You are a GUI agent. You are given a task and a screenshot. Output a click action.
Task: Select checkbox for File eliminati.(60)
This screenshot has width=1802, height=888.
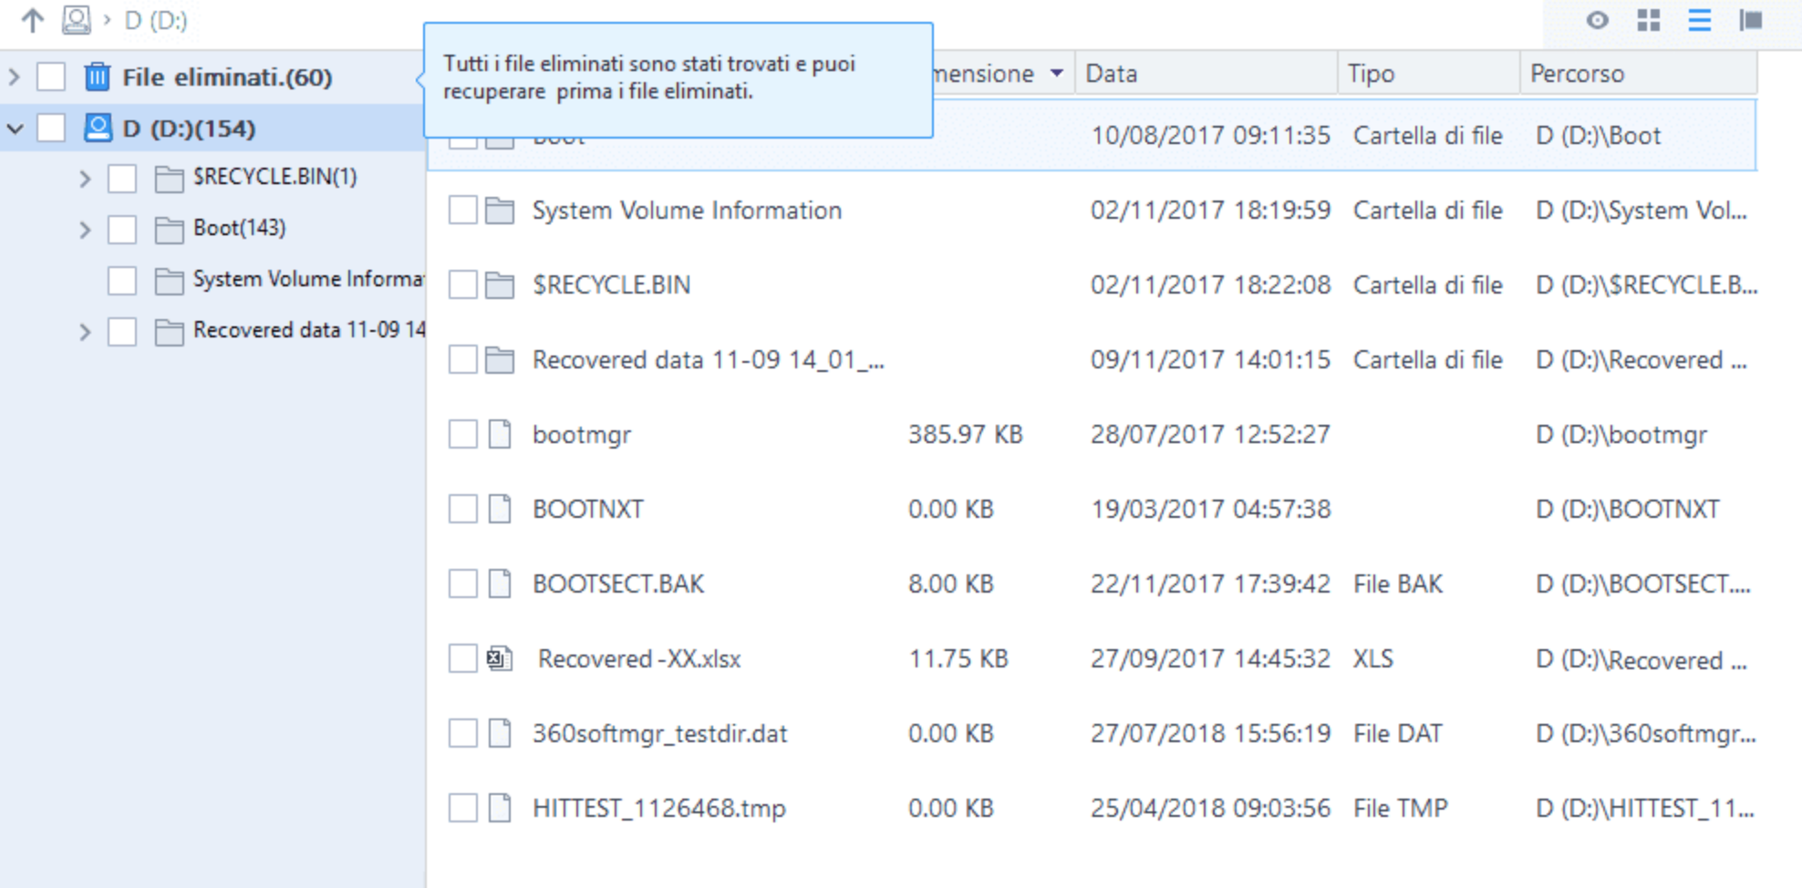tap(51, 77)
